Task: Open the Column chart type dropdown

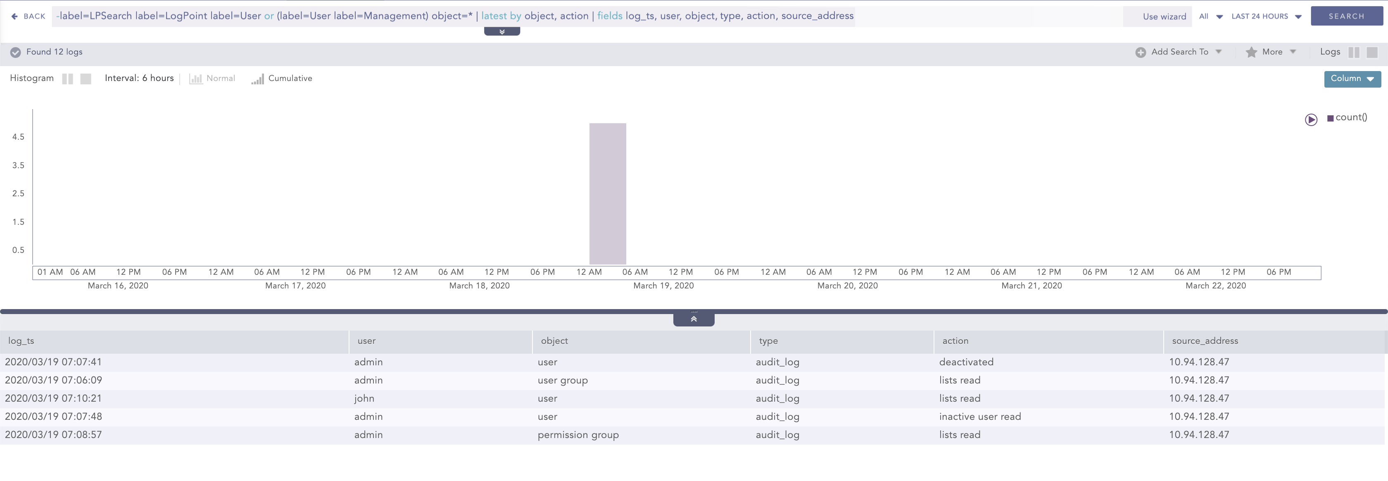Action: tap(1352, 79)
